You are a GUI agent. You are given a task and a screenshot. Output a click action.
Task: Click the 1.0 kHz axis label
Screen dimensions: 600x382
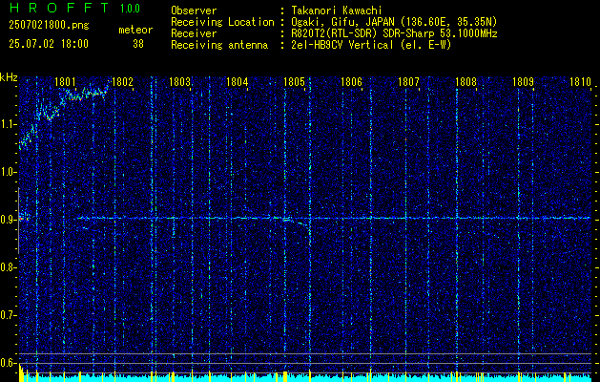(x=8, y=173)
